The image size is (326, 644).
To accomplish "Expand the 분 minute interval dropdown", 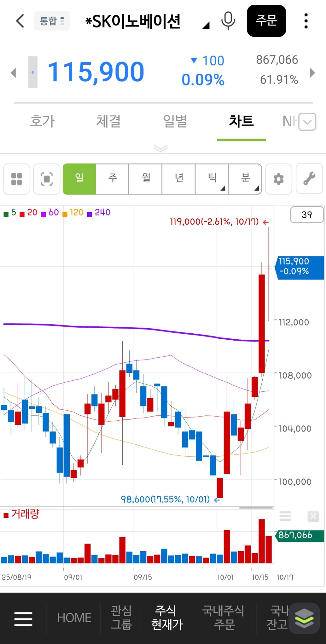I will point(245,179).
